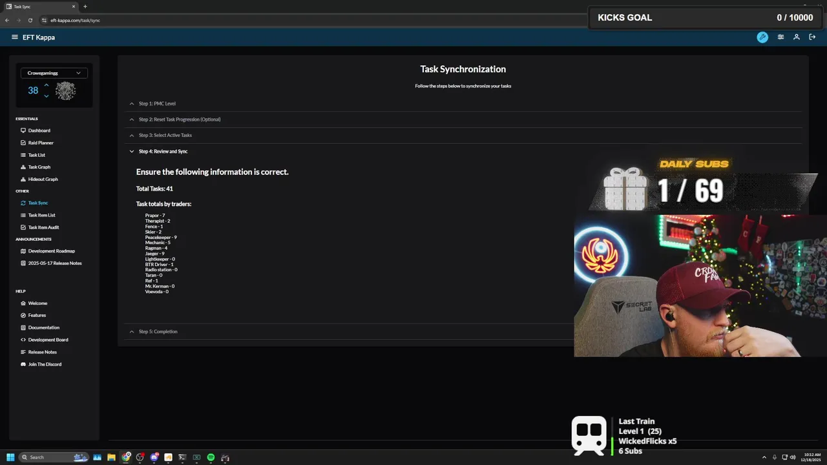This screenshot has width=827, height=465.
Task: Open the Crowegamingg profile dropdown
Action: click(x=54, y=73)
